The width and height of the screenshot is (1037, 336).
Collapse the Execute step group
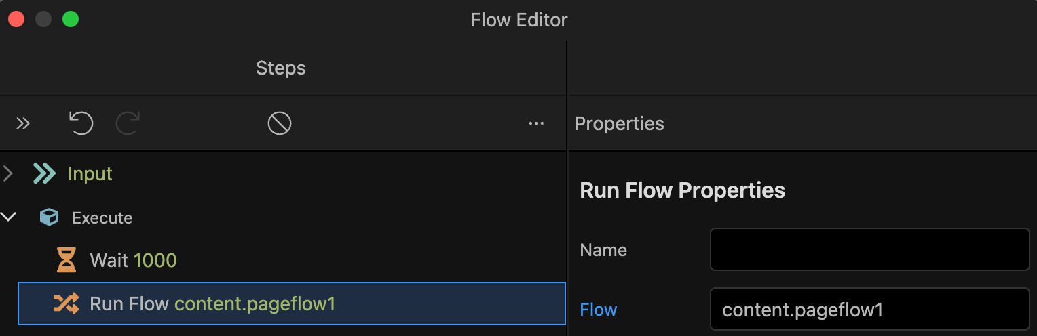pos(9,217)
